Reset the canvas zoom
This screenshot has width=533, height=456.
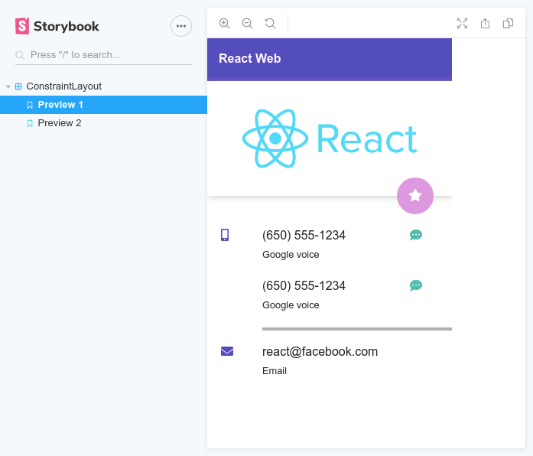point(270,23)
